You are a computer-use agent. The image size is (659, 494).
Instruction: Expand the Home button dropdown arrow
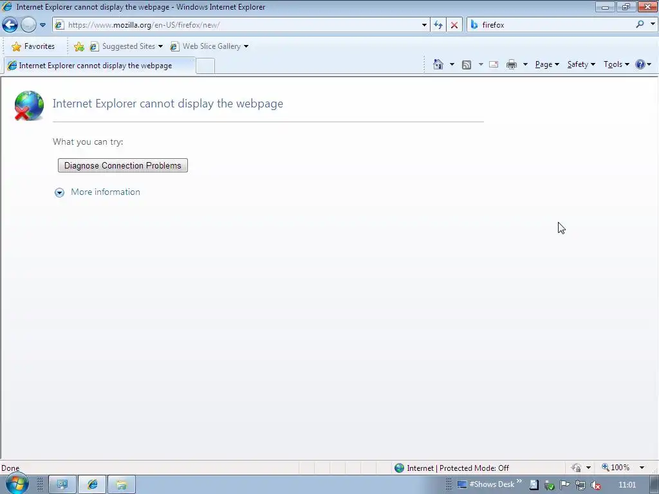(452, 64)
